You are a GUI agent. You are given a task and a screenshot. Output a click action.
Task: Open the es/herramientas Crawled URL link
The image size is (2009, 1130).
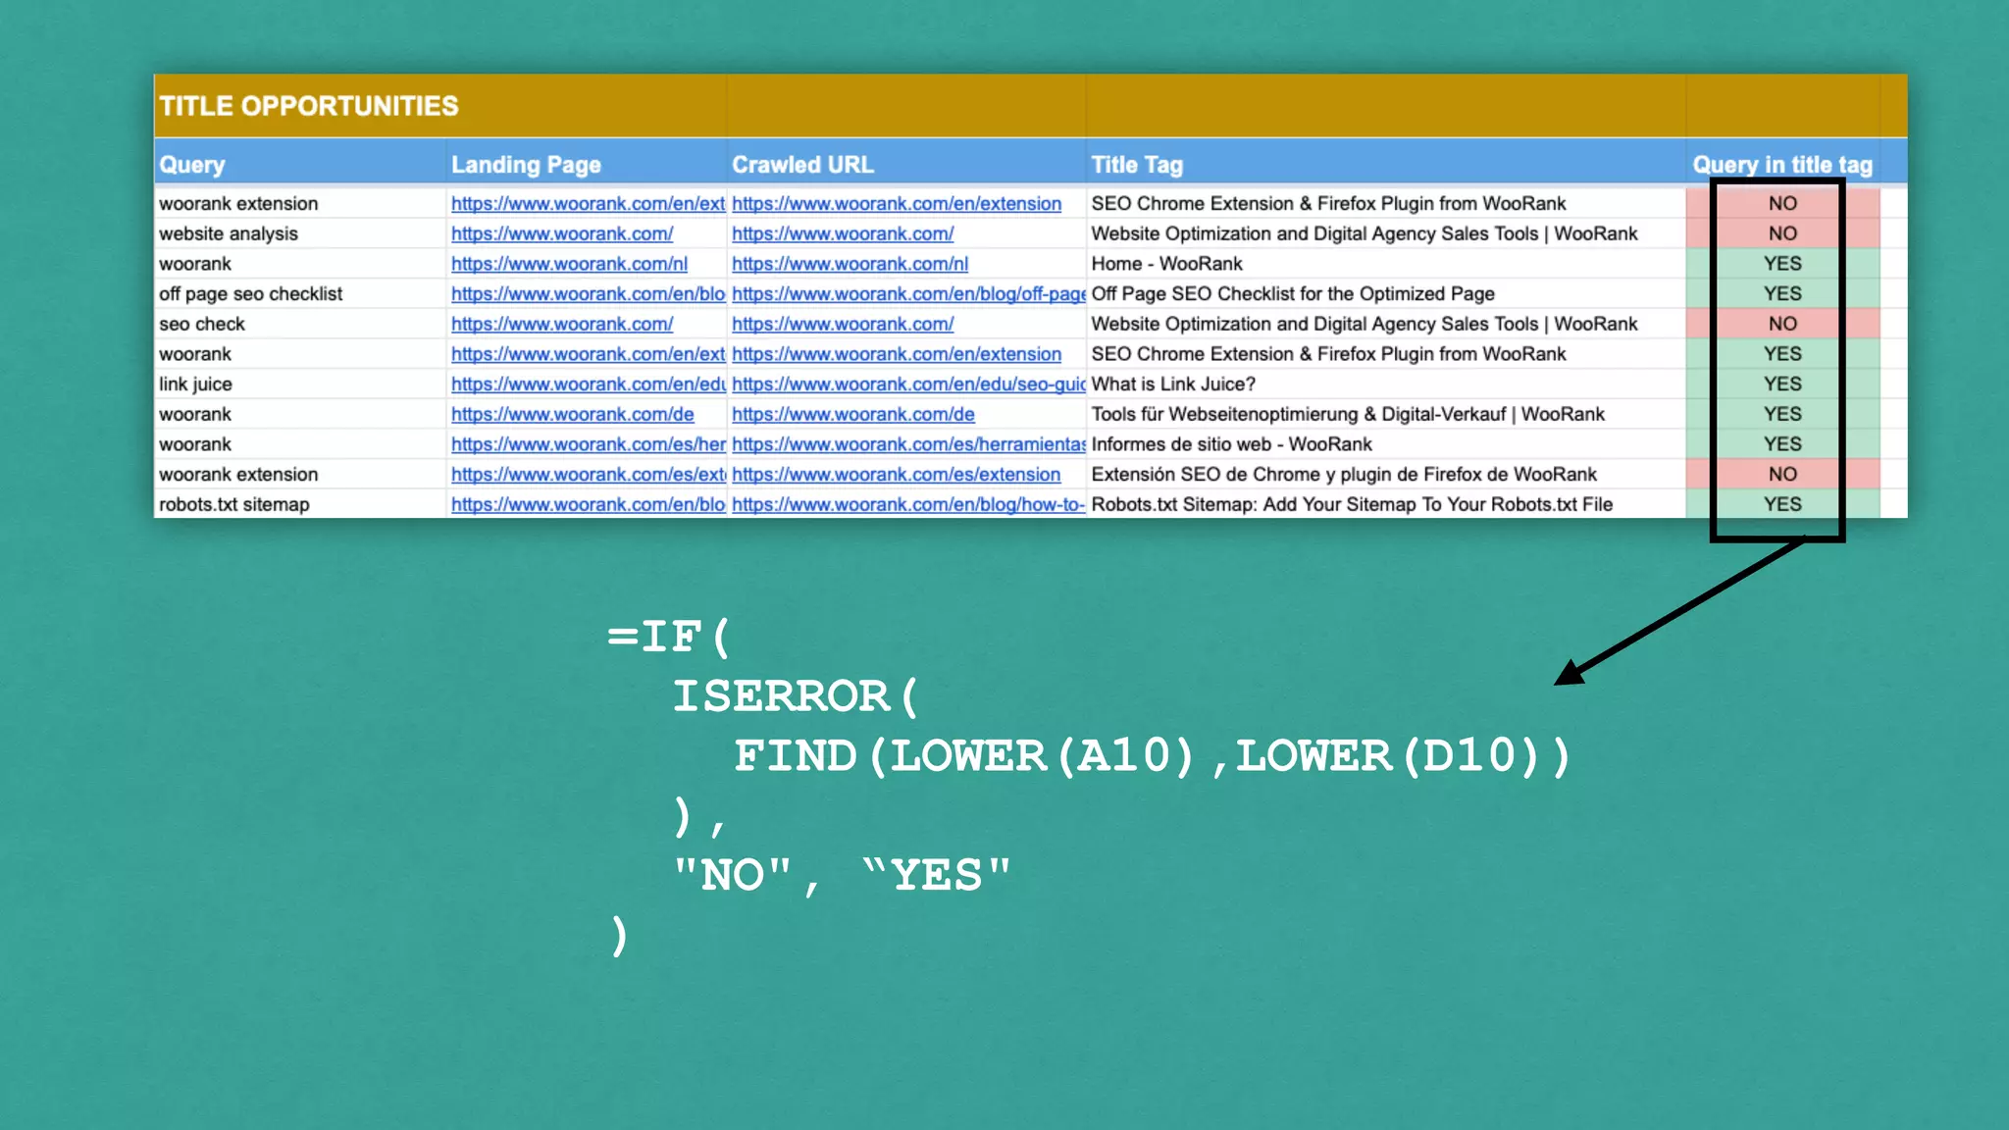908,444
